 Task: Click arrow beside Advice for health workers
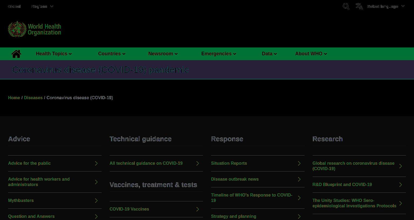pyautogui.click(x=96, y=182)
